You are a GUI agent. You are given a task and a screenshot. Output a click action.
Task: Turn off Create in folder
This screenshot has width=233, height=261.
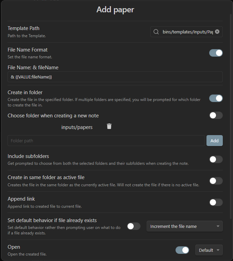[x=216, y=98]
